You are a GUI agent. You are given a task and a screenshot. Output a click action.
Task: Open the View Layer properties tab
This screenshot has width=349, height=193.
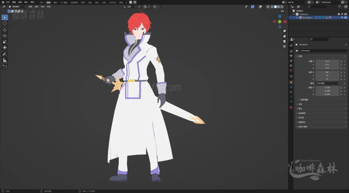click(291, 61)
